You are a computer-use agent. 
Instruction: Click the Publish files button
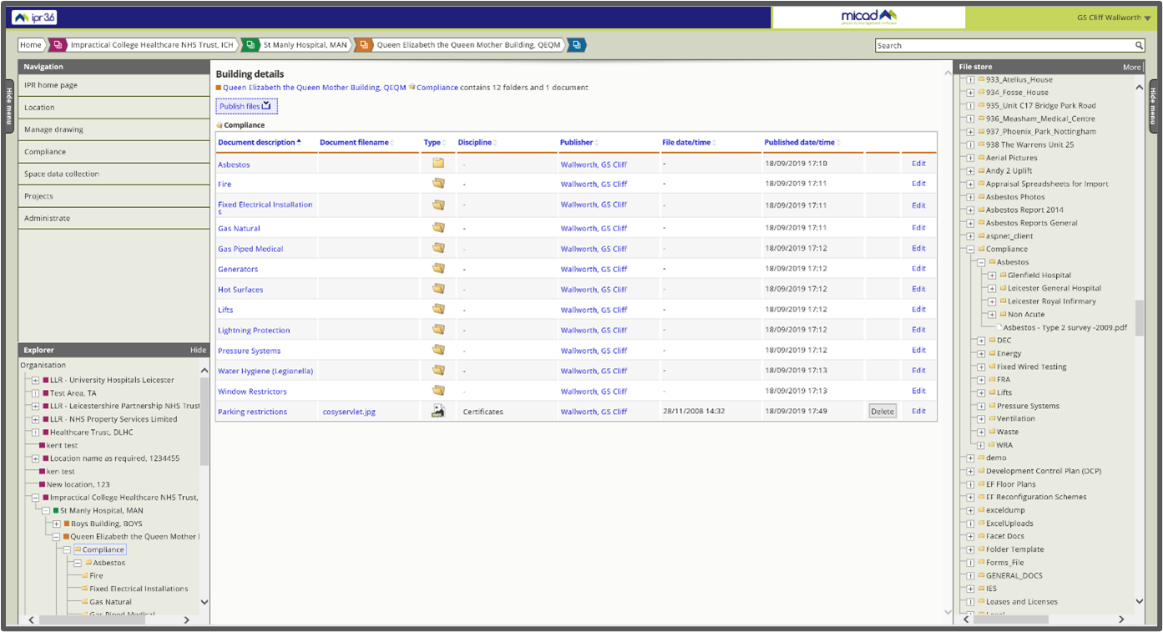pyautogui.click(x=245, y=105)
